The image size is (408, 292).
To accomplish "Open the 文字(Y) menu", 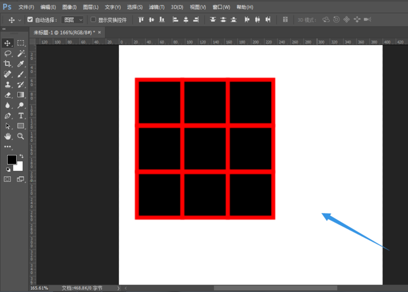I will (x=112, y=7).
